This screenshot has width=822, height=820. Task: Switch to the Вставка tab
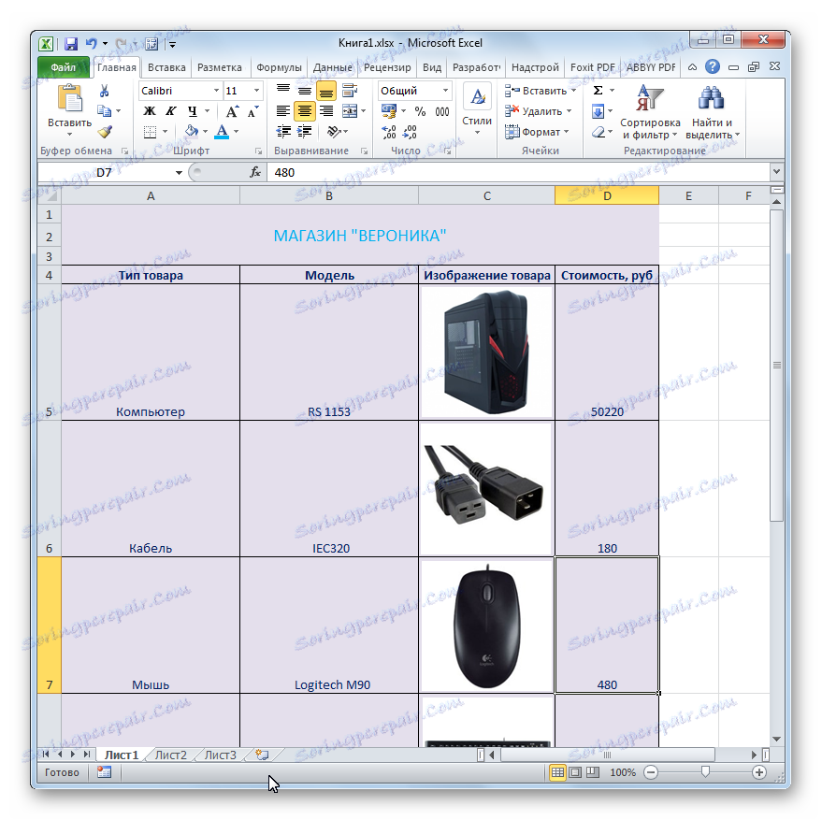click(166, 67)
